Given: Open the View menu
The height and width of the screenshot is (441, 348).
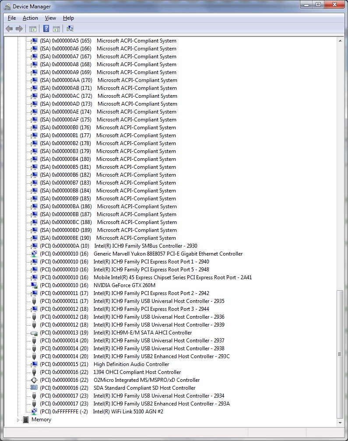Looking at the screenshot, I should point(50,18).
